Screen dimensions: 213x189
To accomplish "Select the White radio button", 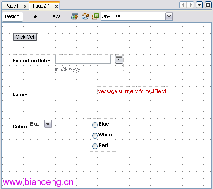I will [95, 135].
